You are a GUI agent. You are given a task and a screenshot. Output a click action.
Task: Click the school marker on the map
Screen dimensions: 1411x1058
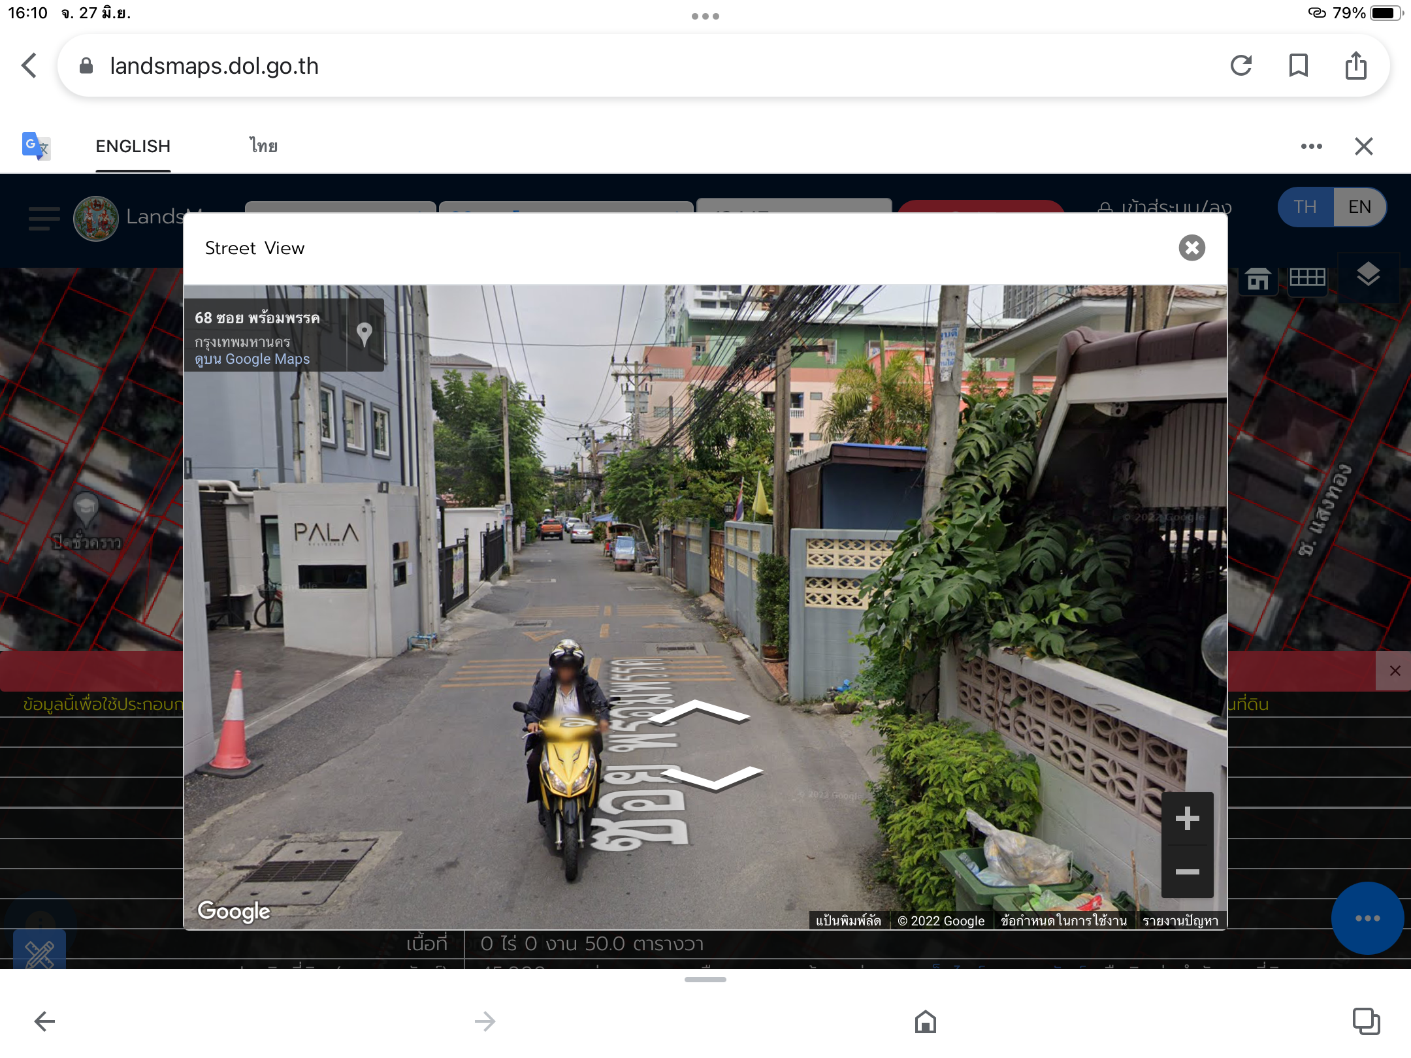(86, 509)
